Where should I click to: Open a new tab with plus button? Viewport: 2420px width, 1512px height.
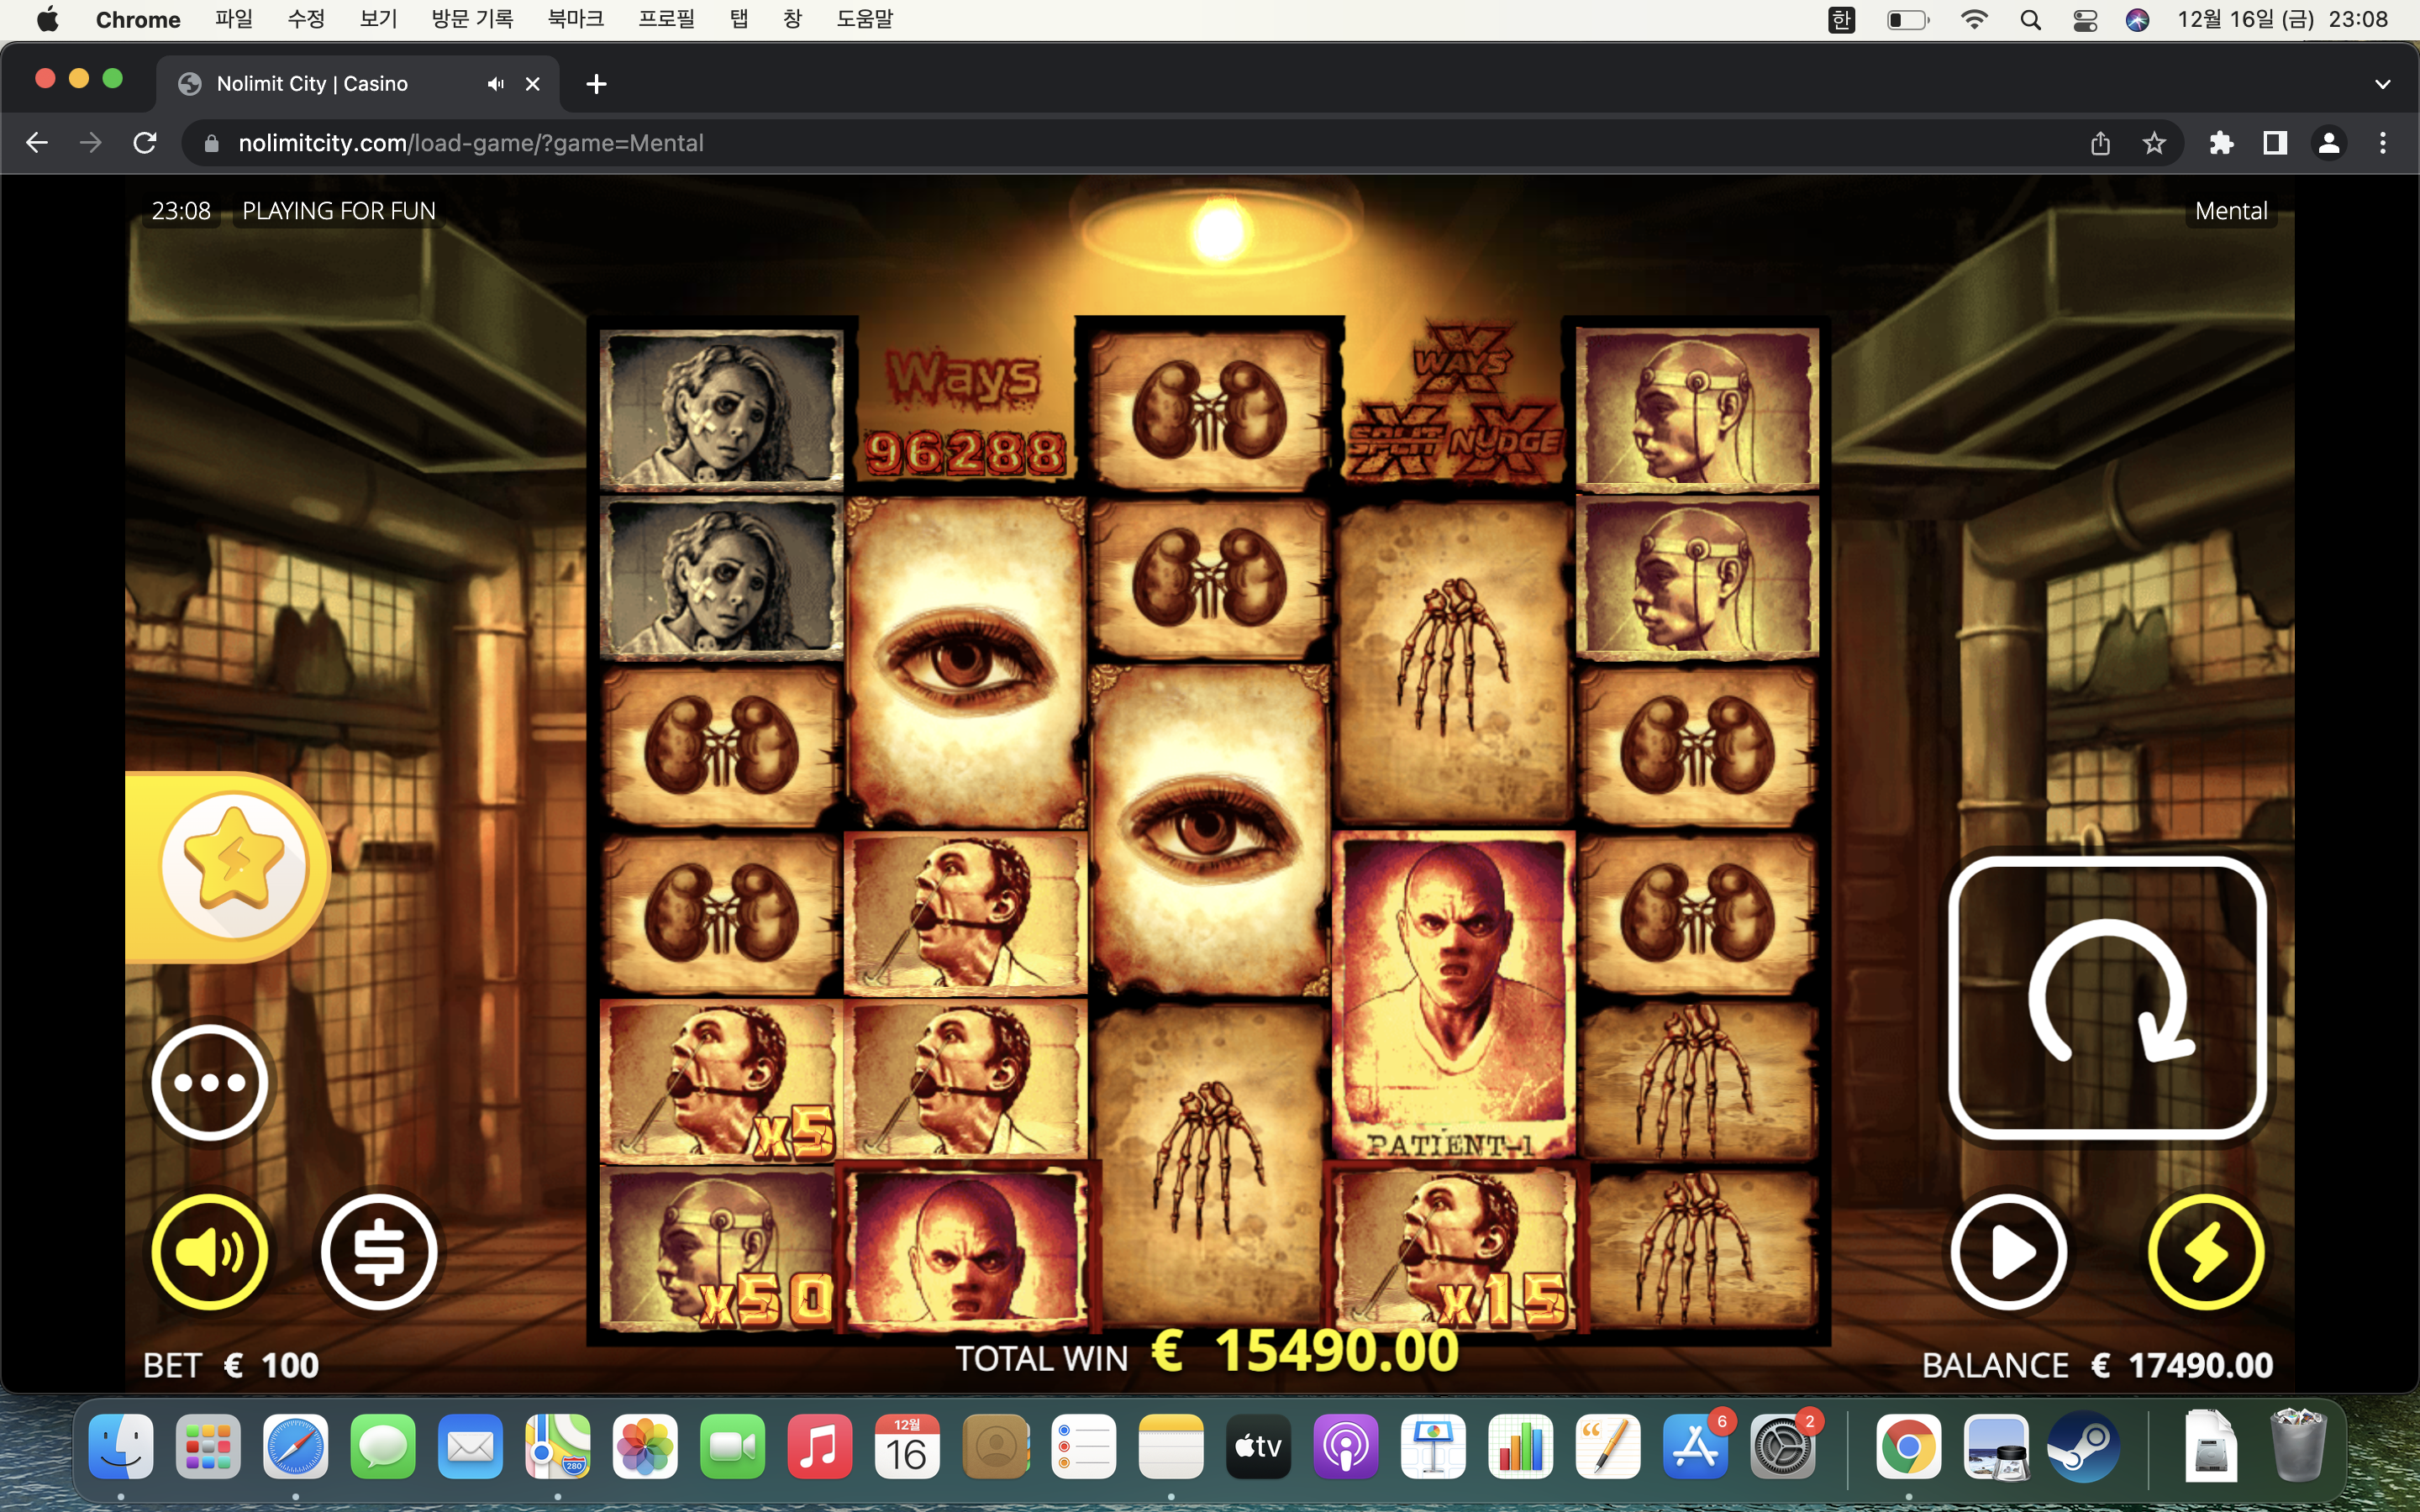pyautogui.click(x=596, y=84)
